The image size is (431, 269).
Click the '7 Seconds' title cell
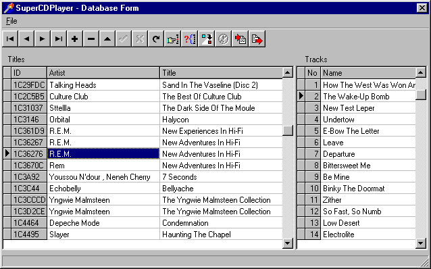tap(221, 177)
